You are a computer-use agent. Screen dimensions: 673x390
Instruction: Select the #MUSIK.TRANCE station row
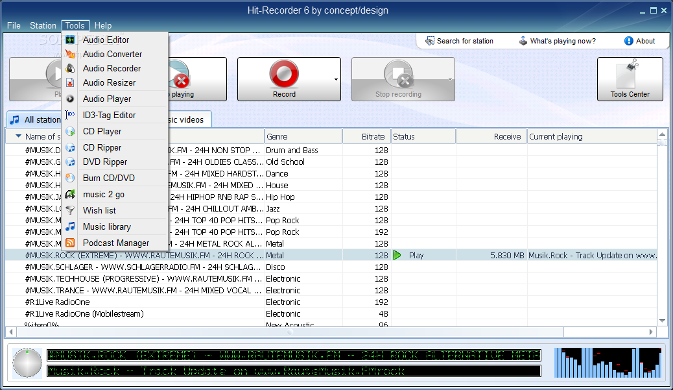[x=331, y=290]
